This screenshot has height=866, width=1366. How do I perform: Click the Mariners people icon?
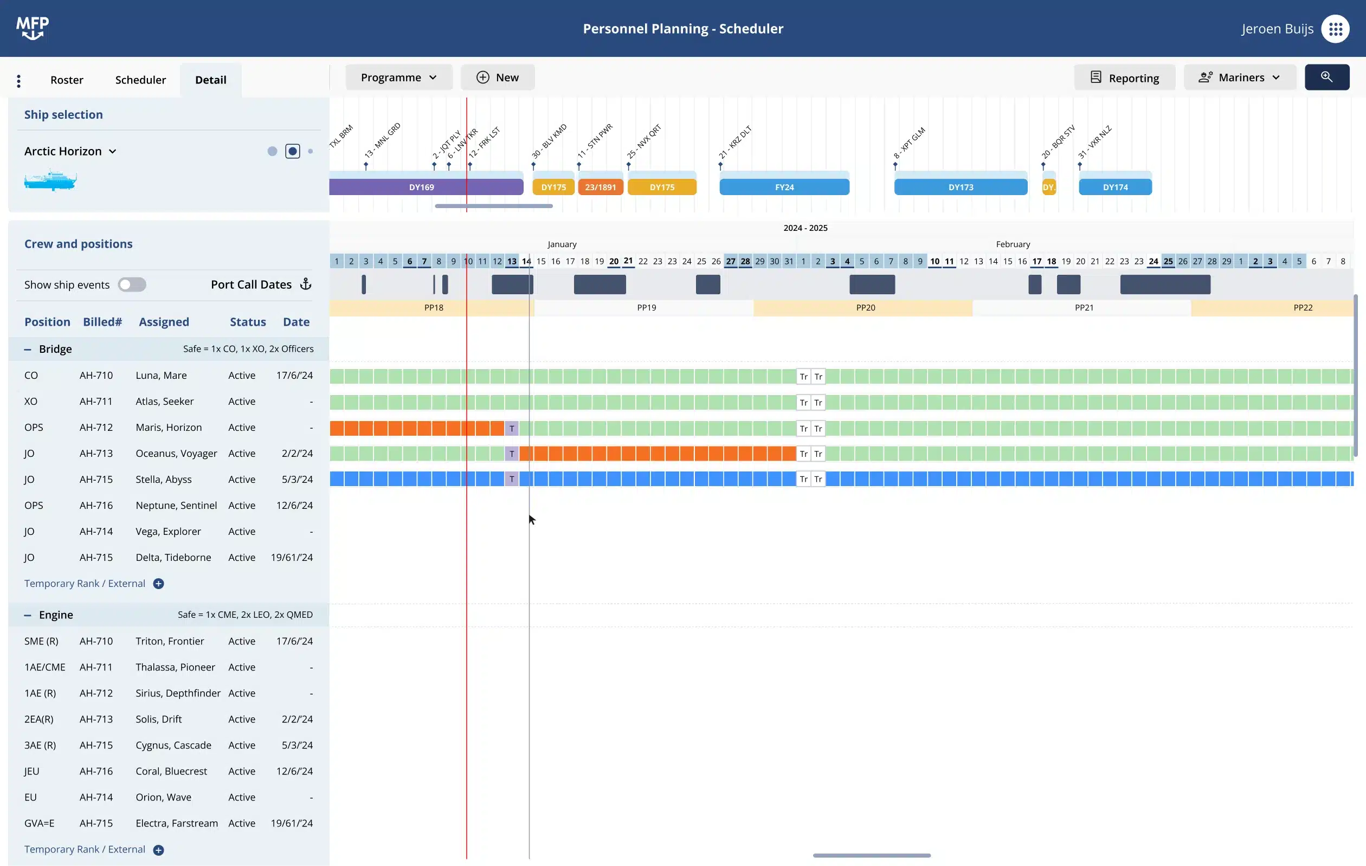1206,77
